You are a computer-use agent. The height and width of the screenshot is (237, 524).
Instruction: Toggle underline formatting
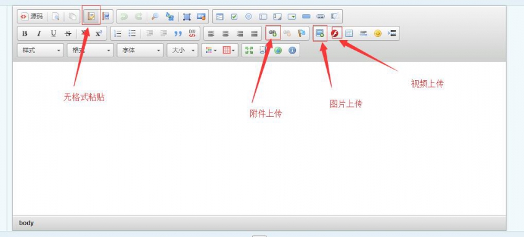point(54,33)
